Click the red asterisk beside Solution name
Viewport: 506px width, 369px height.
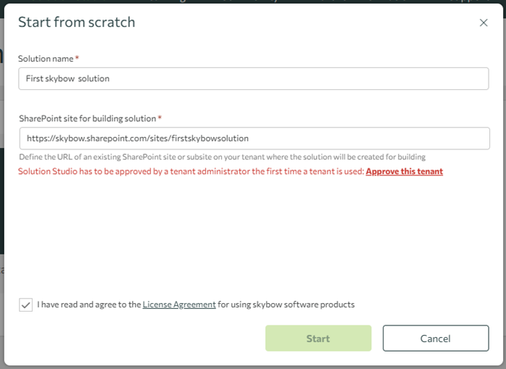point(77,57)
